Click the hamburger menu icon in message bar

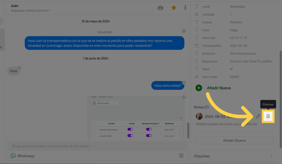(181, 156)
